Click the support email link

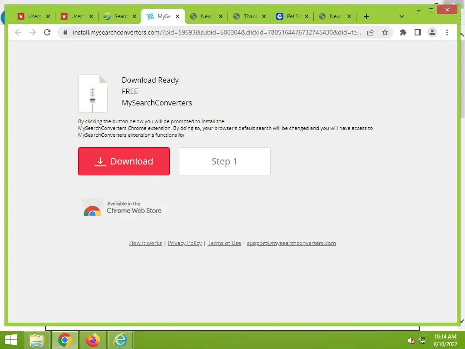tap(291, 243)
